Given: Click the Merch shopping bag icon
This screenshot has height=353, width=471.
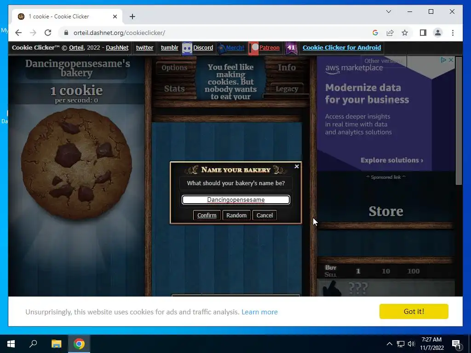Looking at the screenshot, I should click(221, 48).
